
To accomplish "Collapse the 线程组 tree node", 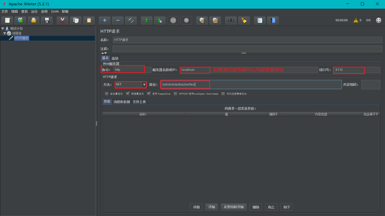I will (x=5, y=33).
